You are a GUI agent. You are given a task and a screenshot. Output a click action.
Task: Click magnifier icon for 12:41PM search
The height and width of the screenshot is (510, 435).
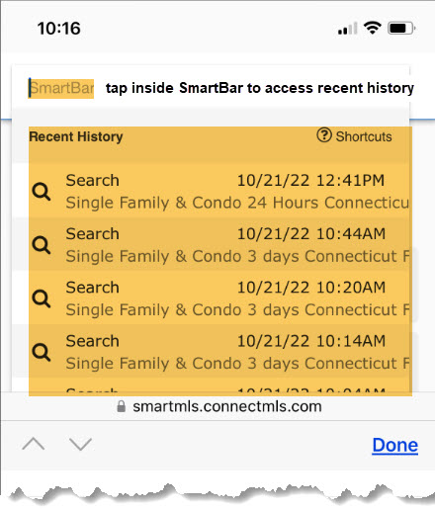[x=42, y=192]
